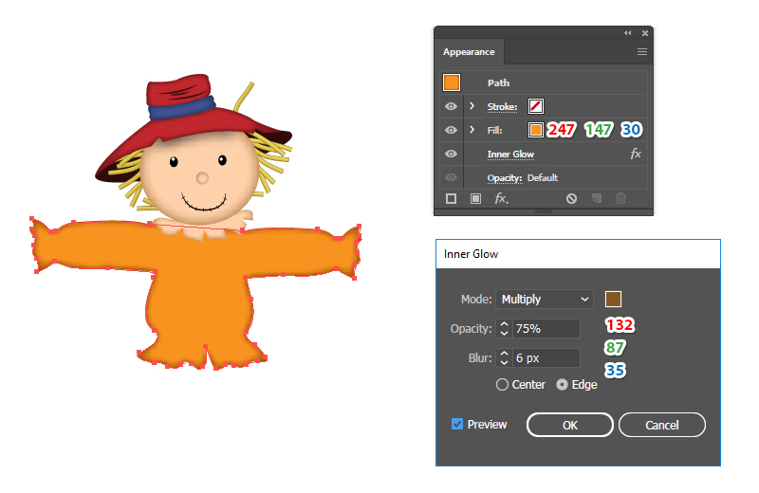Click the Delete Selected Item trash icon
Viewport: 759px width, 493px height.
click(x=621, y=198)
